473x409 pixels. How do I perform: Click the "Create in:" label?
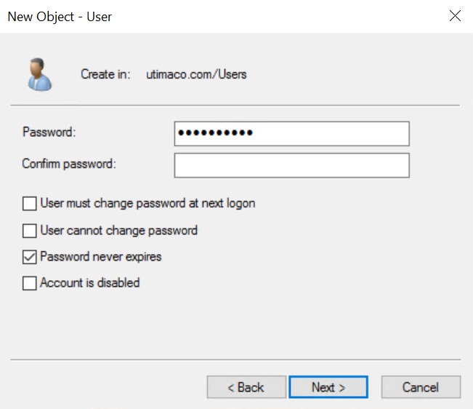105,74
